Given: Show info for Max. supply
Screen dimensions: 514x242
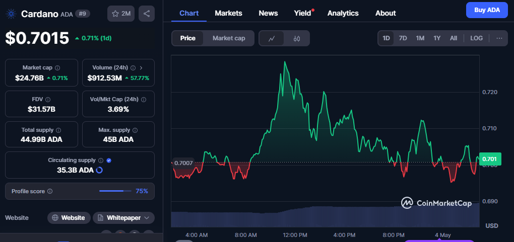Looking at the screenshot, I should 136,130.
